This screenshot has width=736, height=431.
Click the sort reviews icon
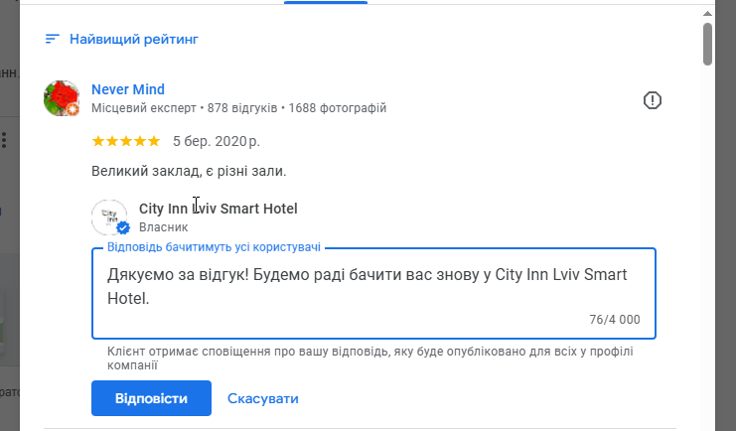tap(52, 40)
